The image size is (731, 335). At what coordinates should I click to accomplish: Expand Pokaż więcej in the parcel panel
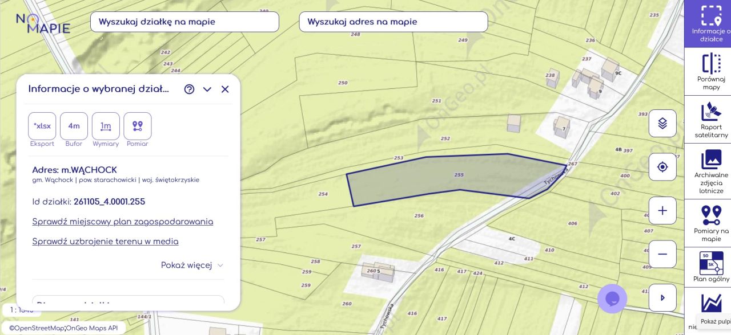click(187, 265)
